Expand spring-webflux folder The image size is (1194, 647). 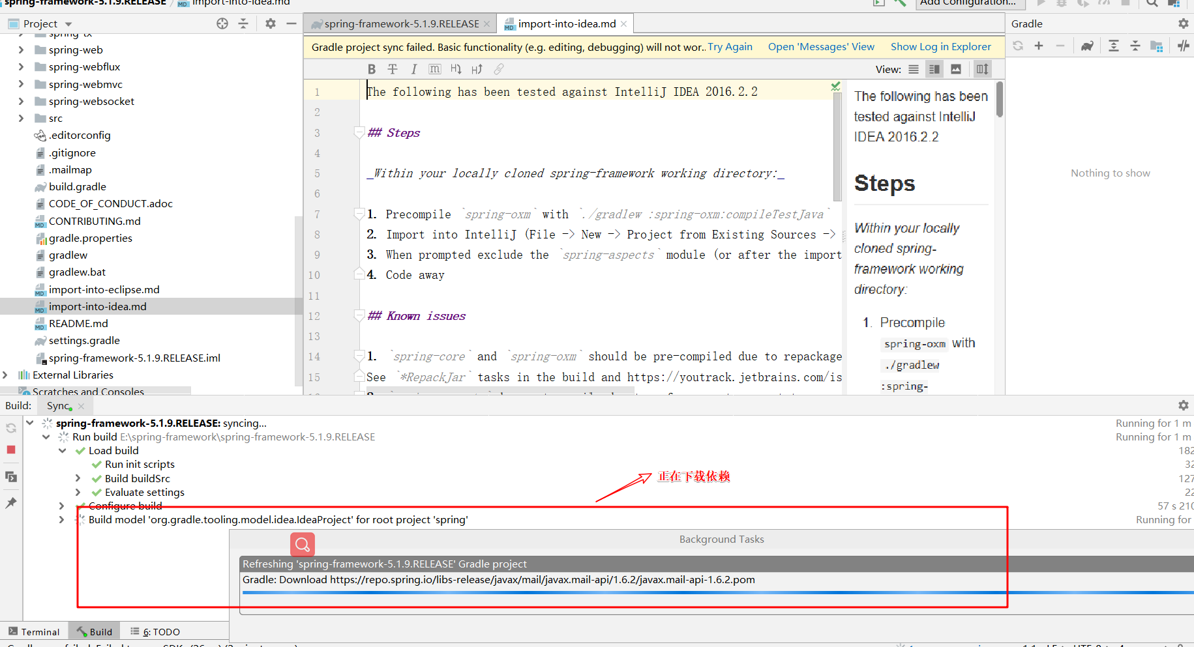coord(21,66)
